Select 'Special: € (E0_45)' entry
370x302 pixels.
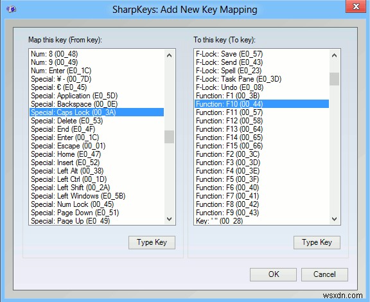tap(96, 87)
